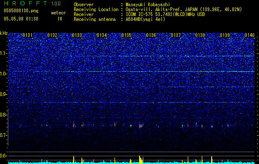Click observer name Masayuki Kobayashi

click(148, 5)
